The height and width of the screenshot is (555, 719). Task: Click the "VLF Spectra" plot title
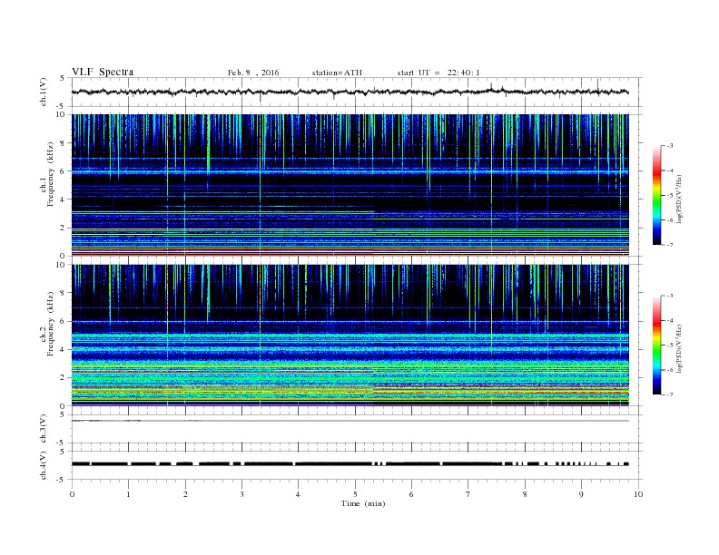tap(103, 72)
